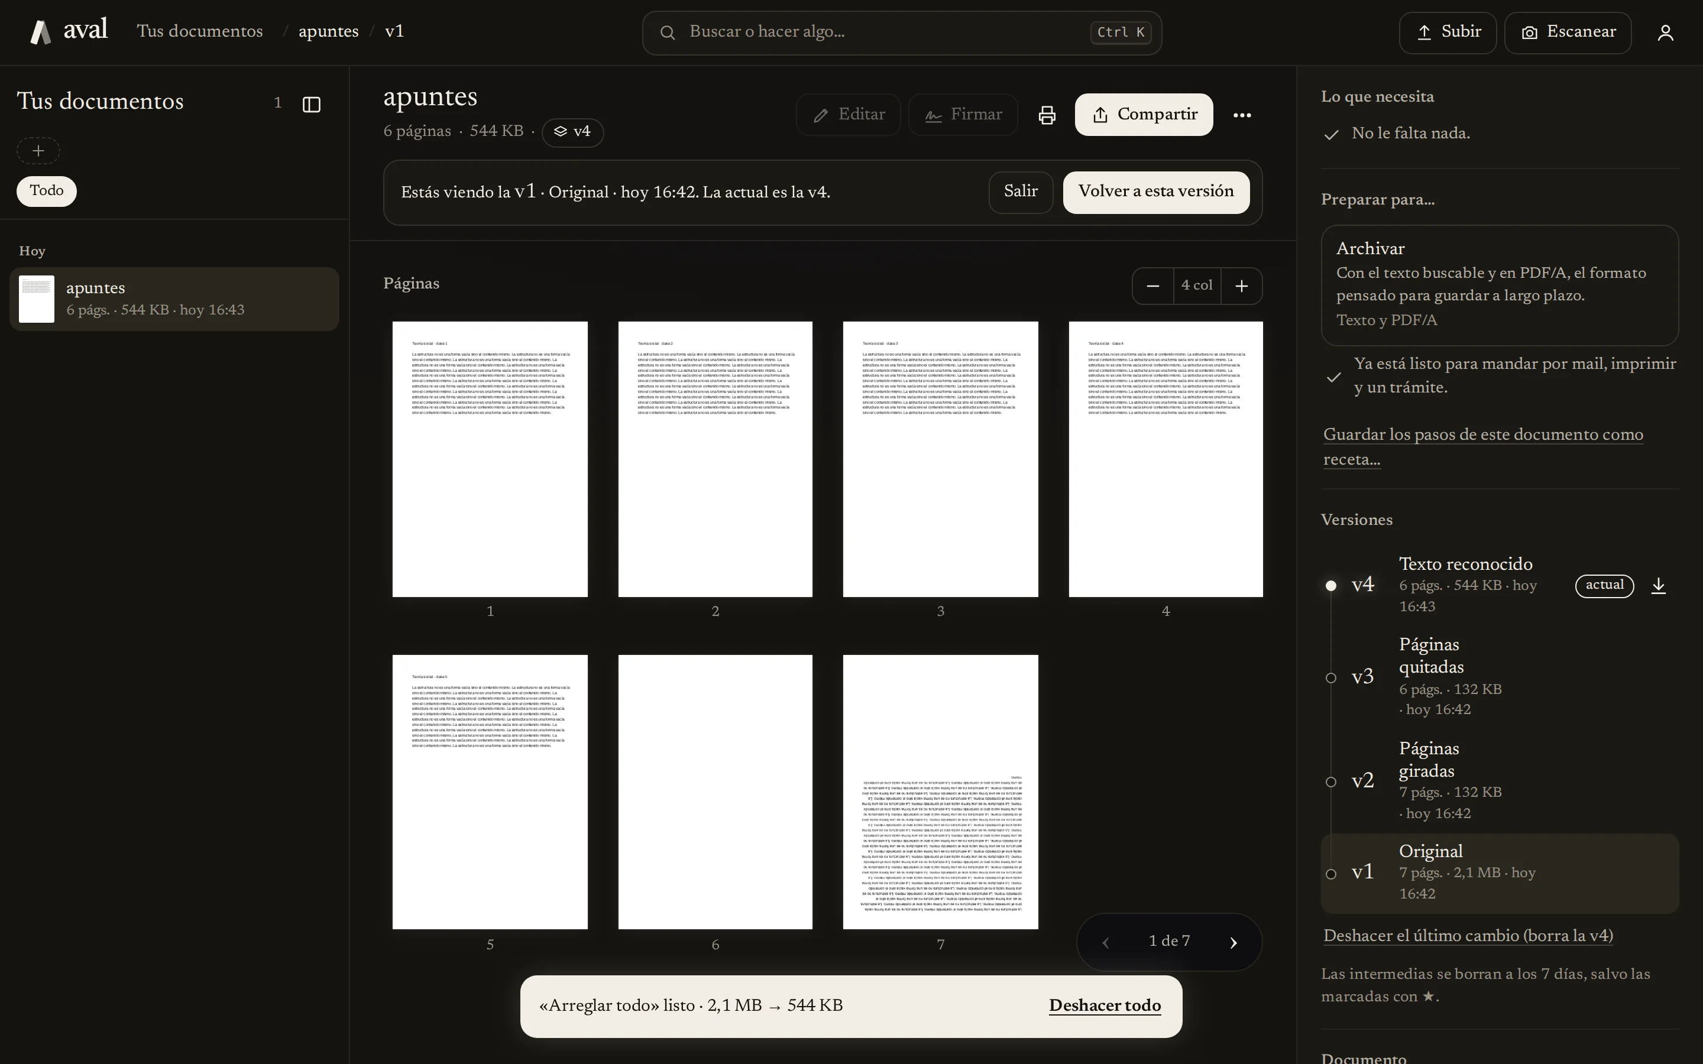The image size is (1703, 1064).
Task: Open the apuntes breadcrumb
Action: coord(329,32)
